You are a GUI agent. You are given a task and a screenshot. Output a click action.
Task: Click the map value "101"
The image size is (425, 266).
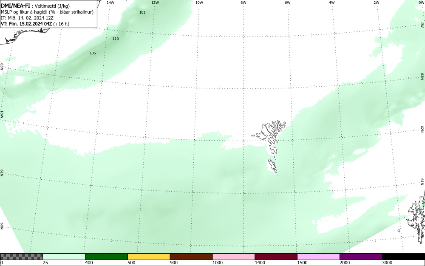142,12
